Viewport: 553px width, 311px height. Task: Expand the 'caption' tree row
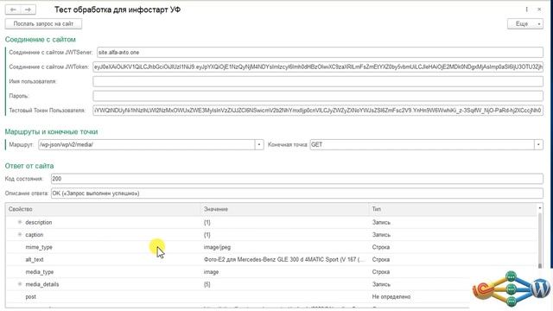pyautogui.click(x=20, y=234)
